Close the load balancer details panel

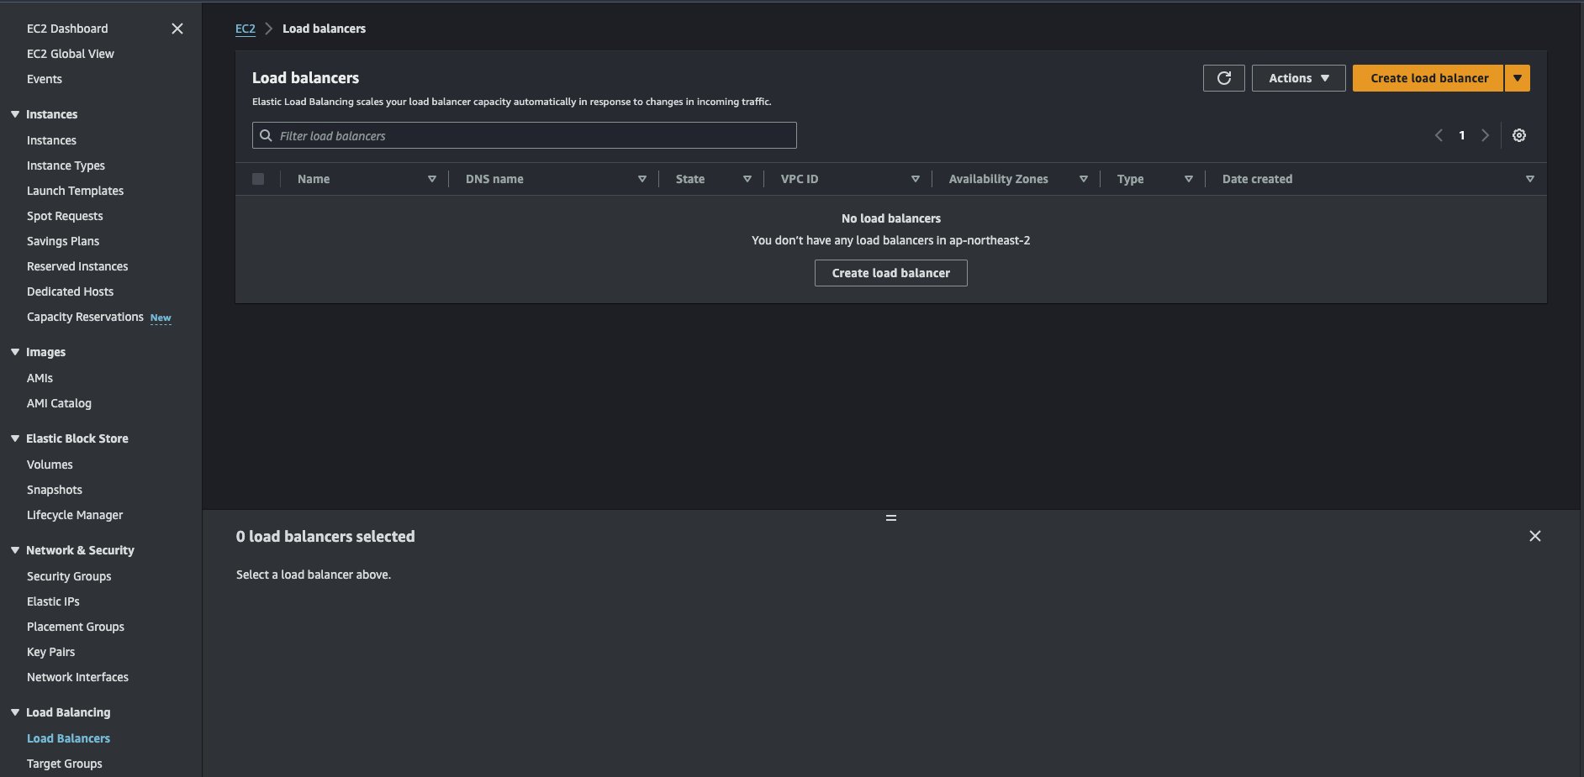[1535, 536]
